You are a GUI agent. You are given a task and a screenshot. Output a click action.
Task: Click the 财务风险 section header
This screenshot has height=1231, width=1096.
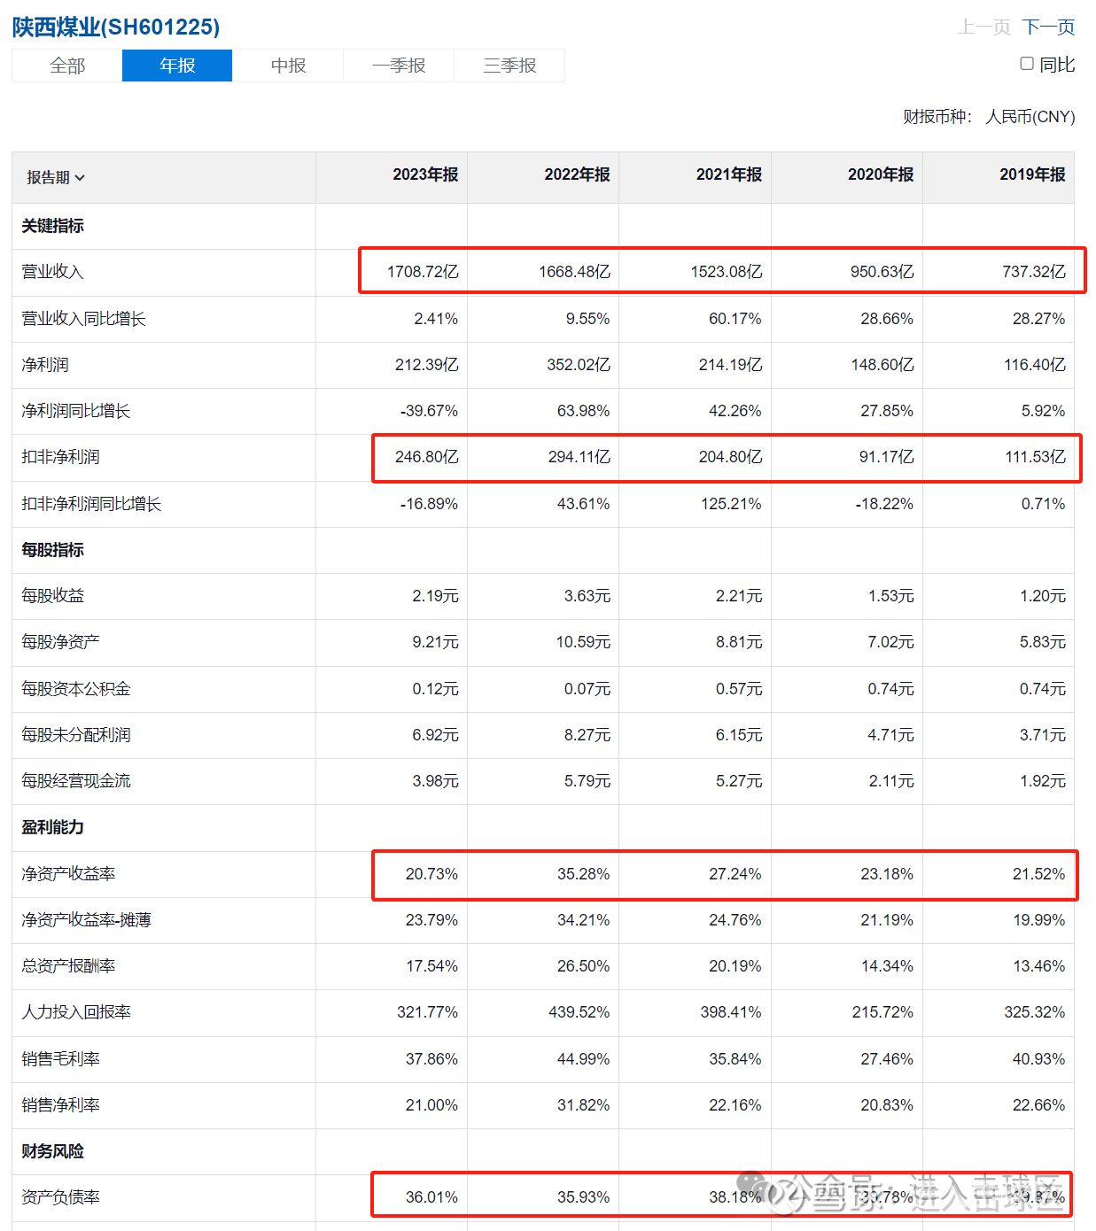point(52,1151)
